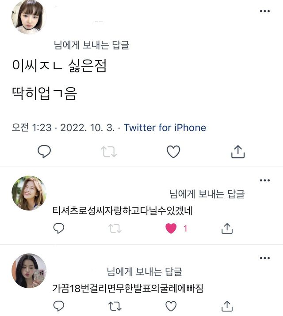283x316 pixels.
Task: Like the 가끔18번걸리면 comment
Action: tap(171, 305)
